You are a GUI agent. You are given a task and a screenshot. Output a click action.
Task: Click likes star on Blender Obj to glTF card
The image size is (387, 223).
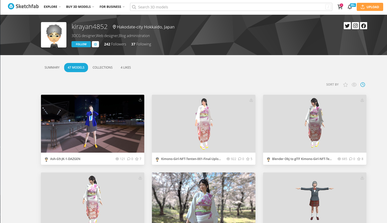click(359, 159)
